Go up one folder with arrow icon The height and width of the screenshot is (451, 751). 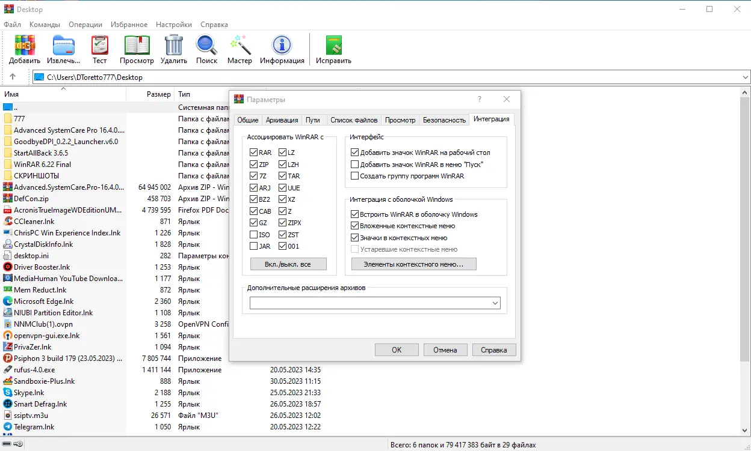click(x=13, y=77)
